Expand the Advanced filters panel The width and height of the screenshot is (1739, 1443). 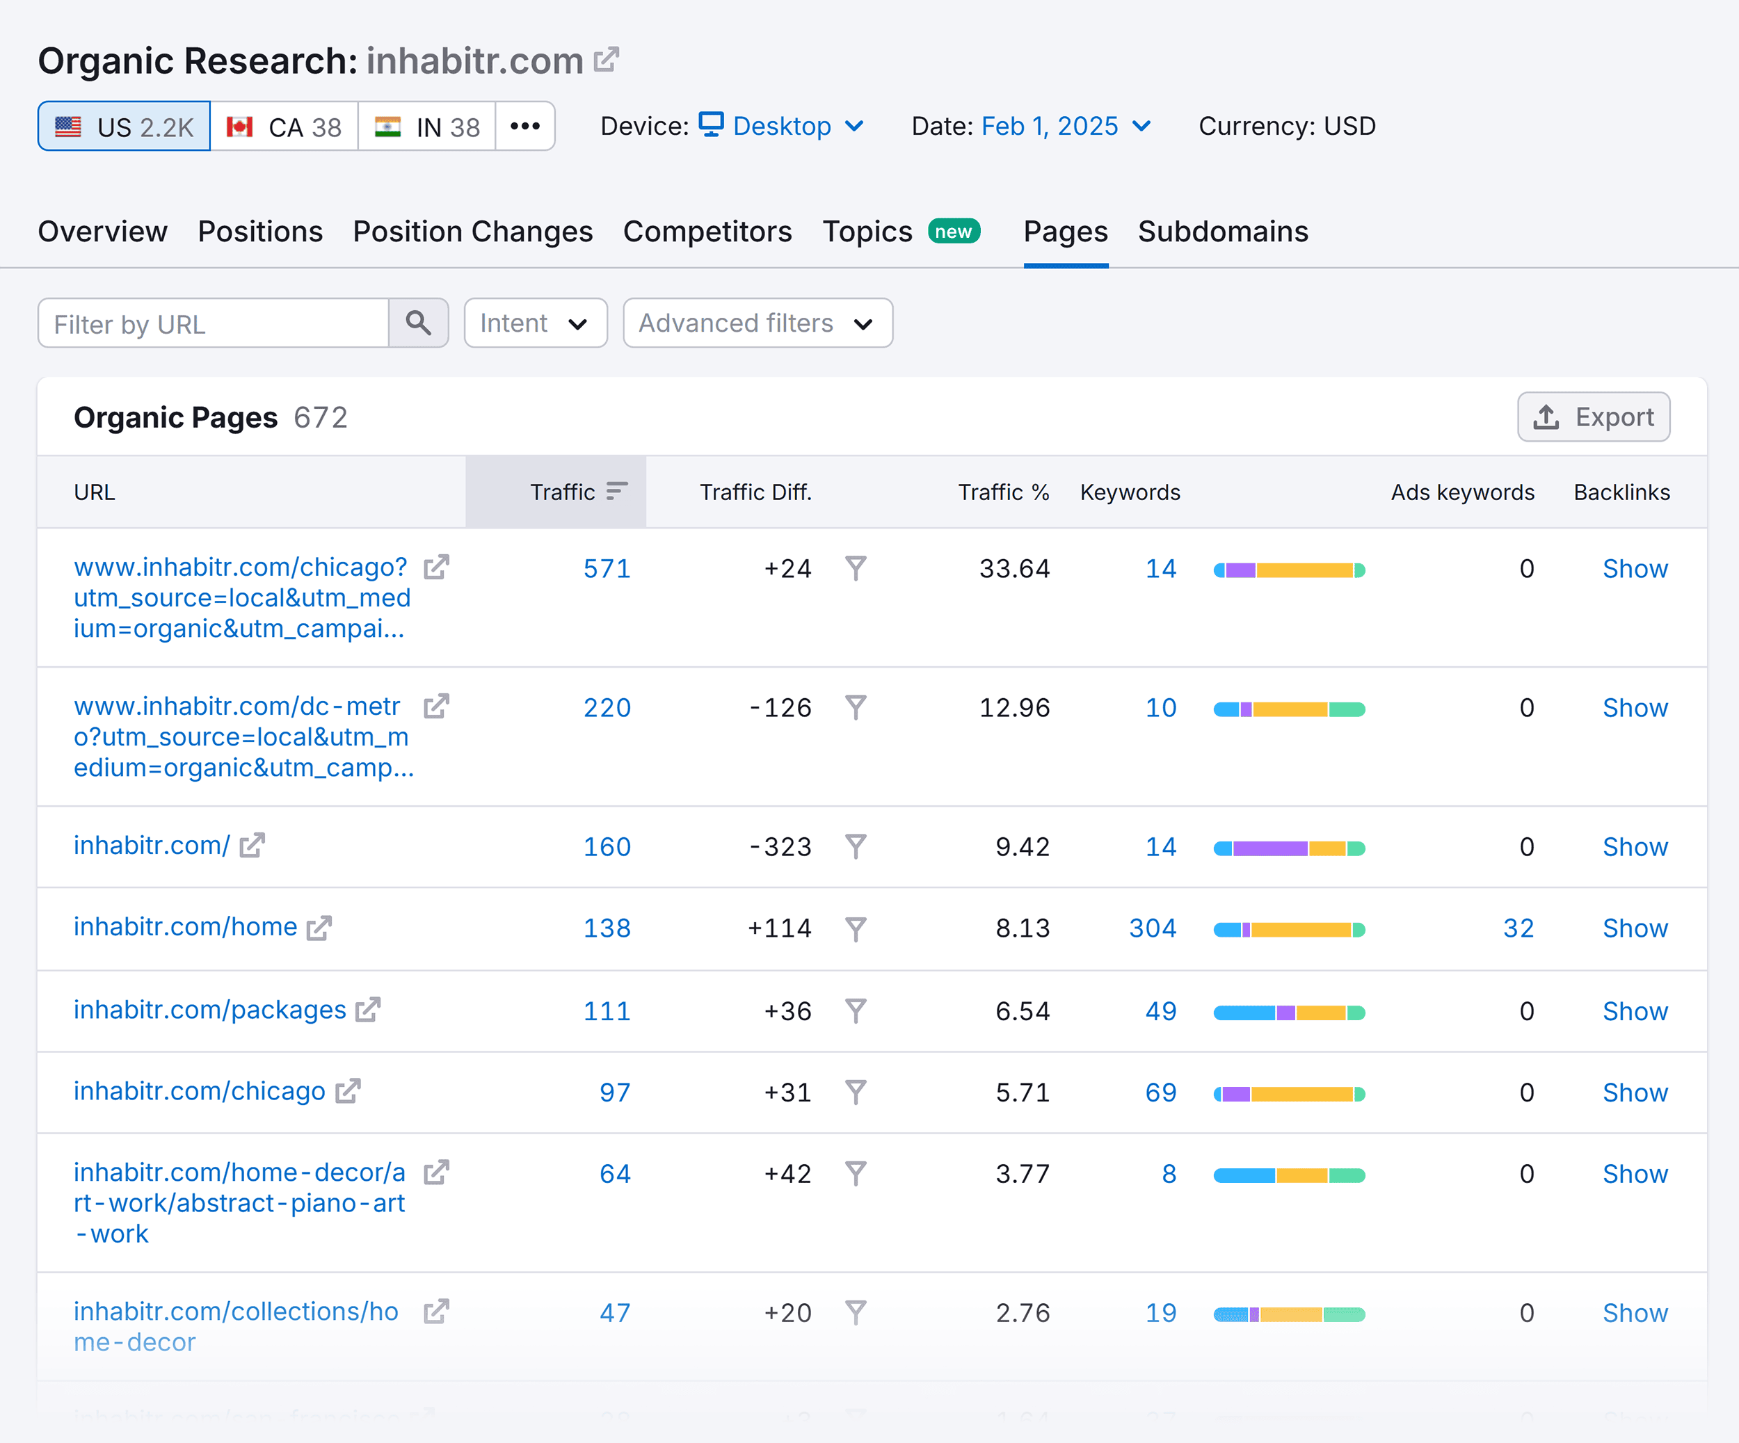(756, 323)
